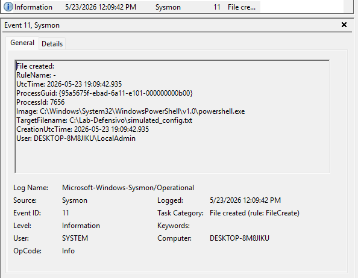Click the ProcessGuid value line
358x278 pixels.
[105, 93]
